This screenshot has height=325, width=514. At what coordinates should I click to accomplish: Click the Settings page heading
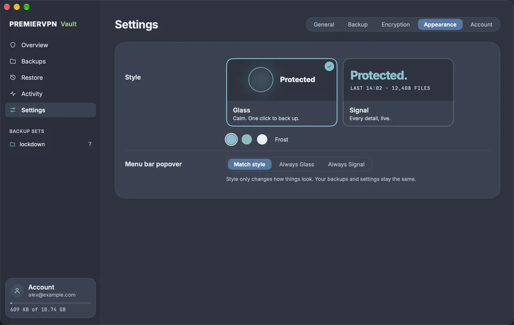click(x=137, y=25)
